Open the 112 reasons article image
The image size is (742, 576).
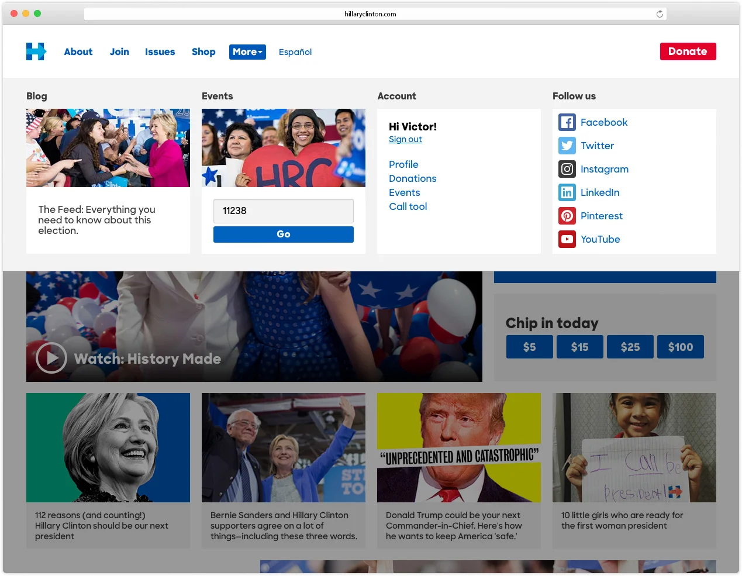click(108, 447)
